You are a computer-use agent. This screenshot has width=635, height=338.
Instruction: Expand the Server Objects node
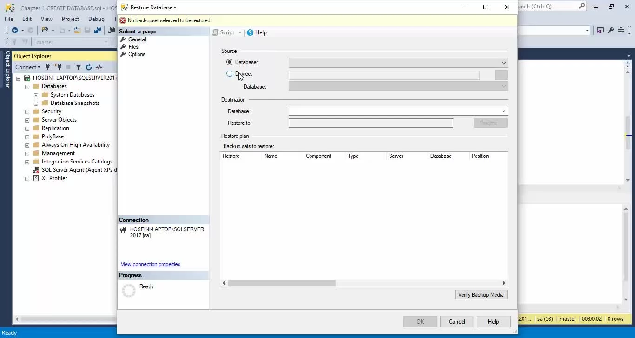pyautogui.click(x=27, y=120)
